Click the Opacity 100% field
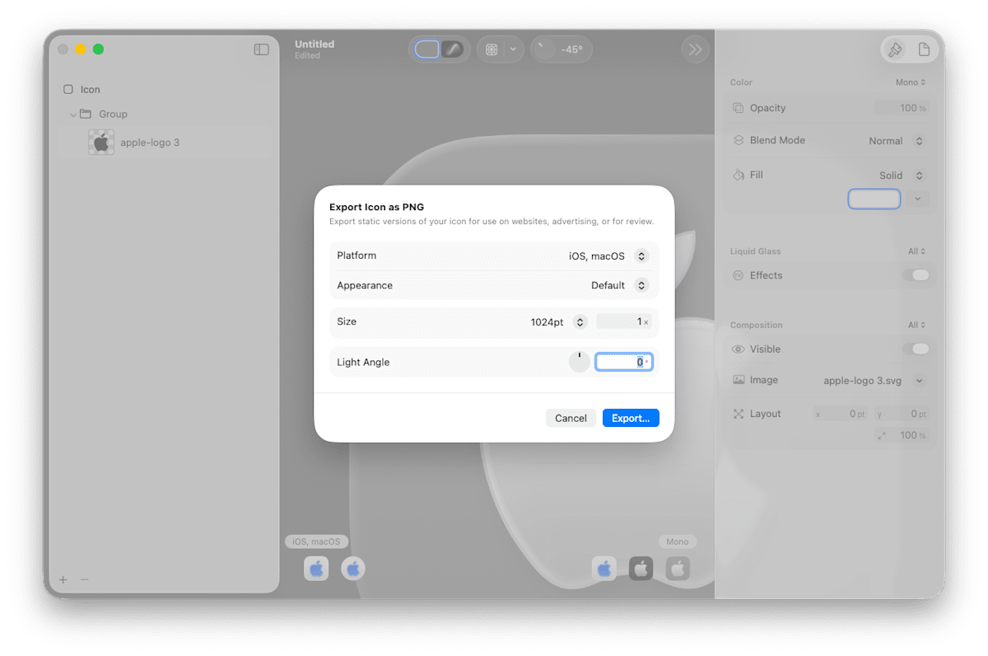This screenshot has width=988, height=656. [901, 108]
